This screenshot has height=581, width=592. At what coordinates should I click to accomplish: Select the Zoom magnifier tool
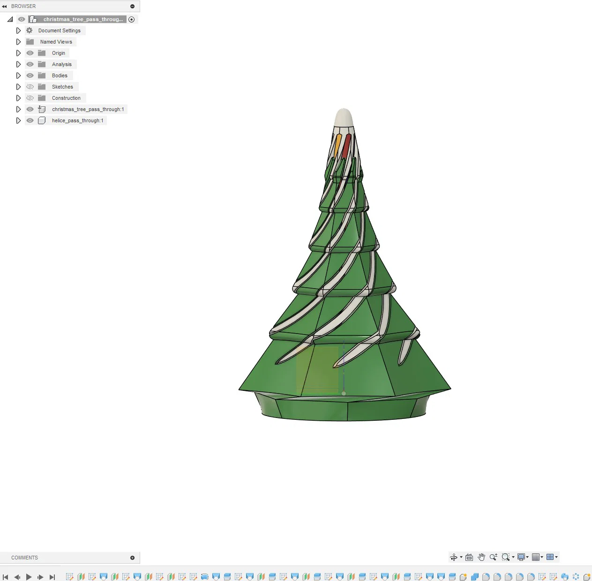493,557
